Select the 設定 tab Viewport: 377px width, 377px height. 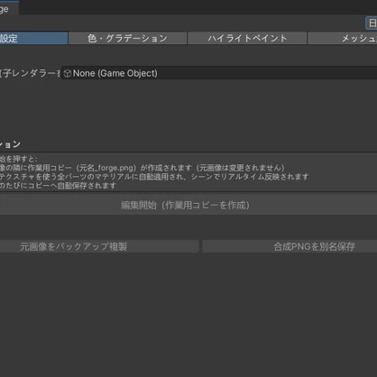click(x=33, y=38)
